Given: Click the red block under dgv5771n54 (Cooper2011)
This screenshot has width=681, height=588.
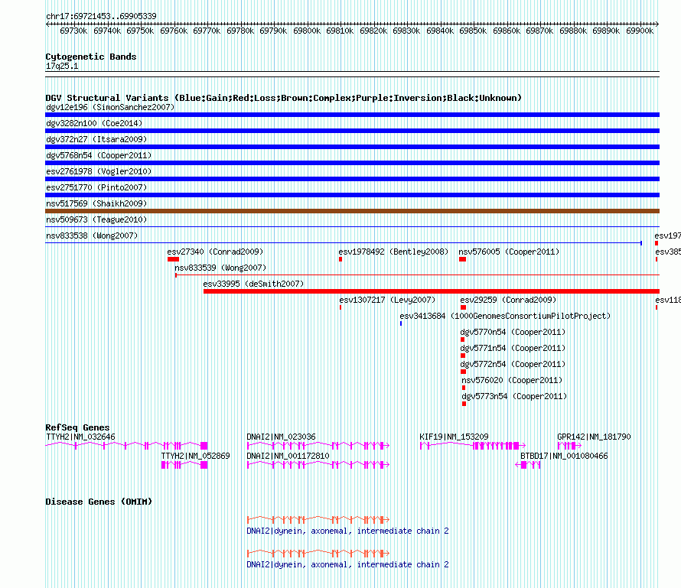Looking at the screenshot, I should tap(463, 356).
